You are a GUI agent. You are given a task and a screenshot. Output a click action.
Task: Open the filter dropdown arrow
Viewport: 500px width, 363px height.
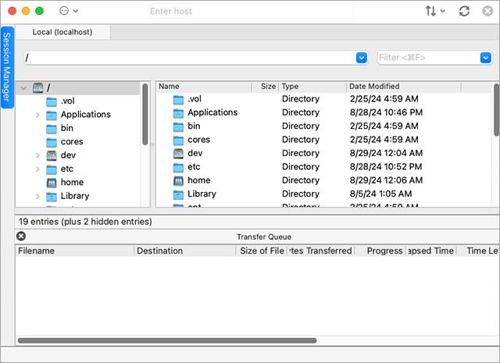click(484, 58)
